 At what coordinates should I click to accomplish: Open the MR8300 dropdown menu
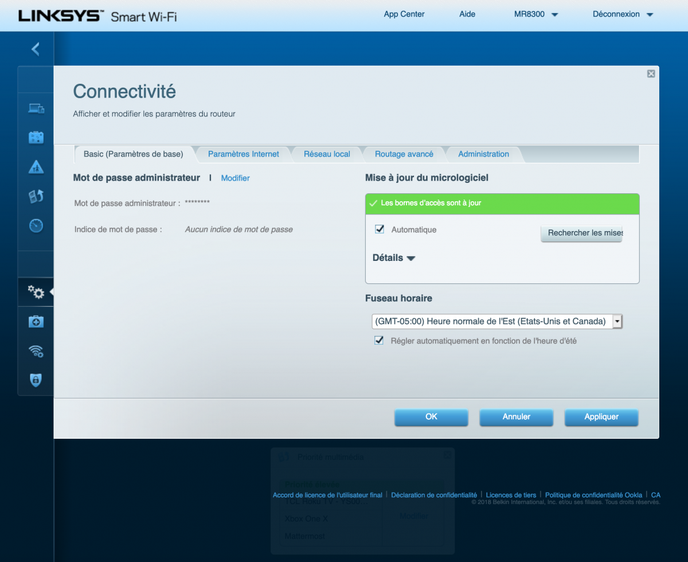point(535,14)
